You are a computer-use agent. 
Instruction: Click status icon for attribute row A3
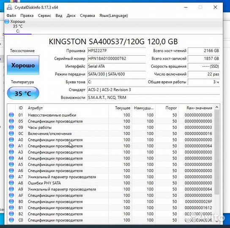coord(11,152)
